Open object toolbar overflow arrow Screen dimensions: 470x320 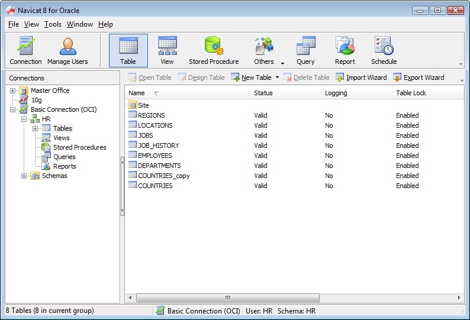click(x=462, y=80)
